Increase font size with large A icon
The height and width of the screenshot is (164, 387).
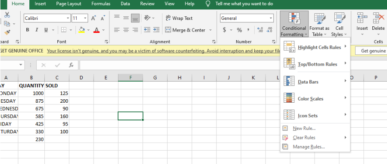click(x=93, y=18)
